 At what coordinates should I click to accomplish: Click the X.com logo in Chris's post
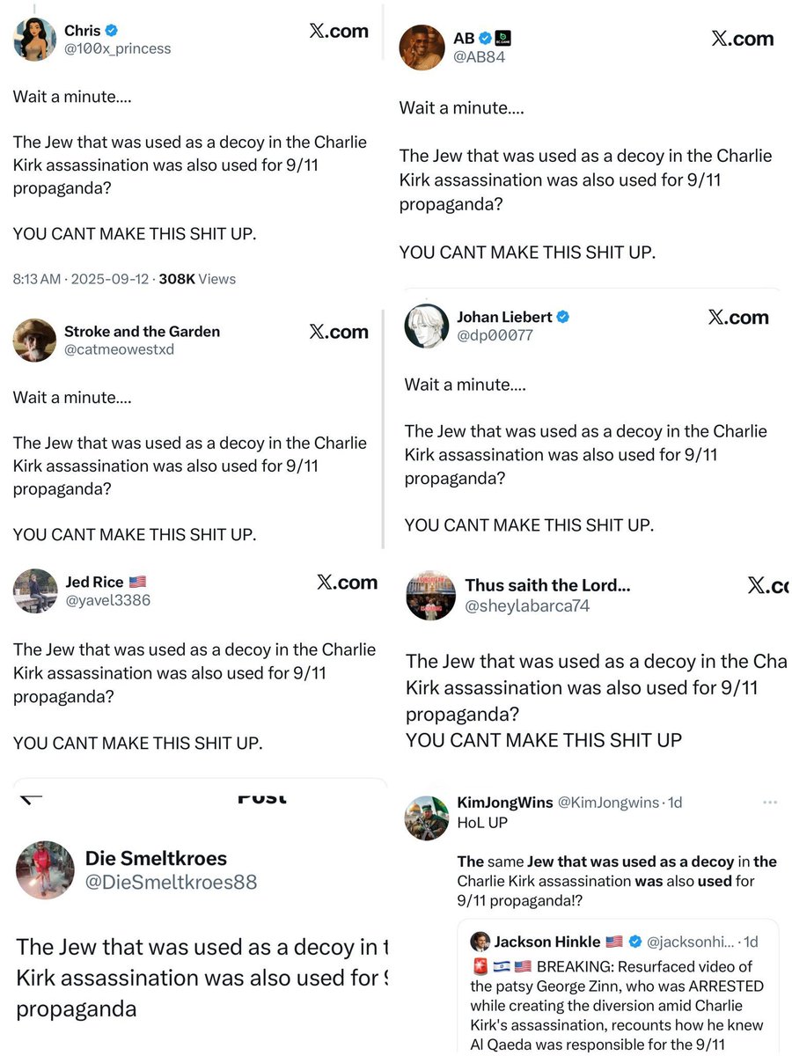(x=339, y=31)
